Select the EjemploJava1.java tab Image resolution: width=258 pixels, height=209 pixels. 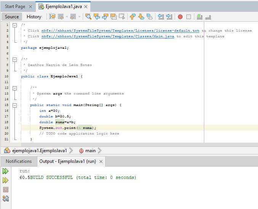(64, 6)
